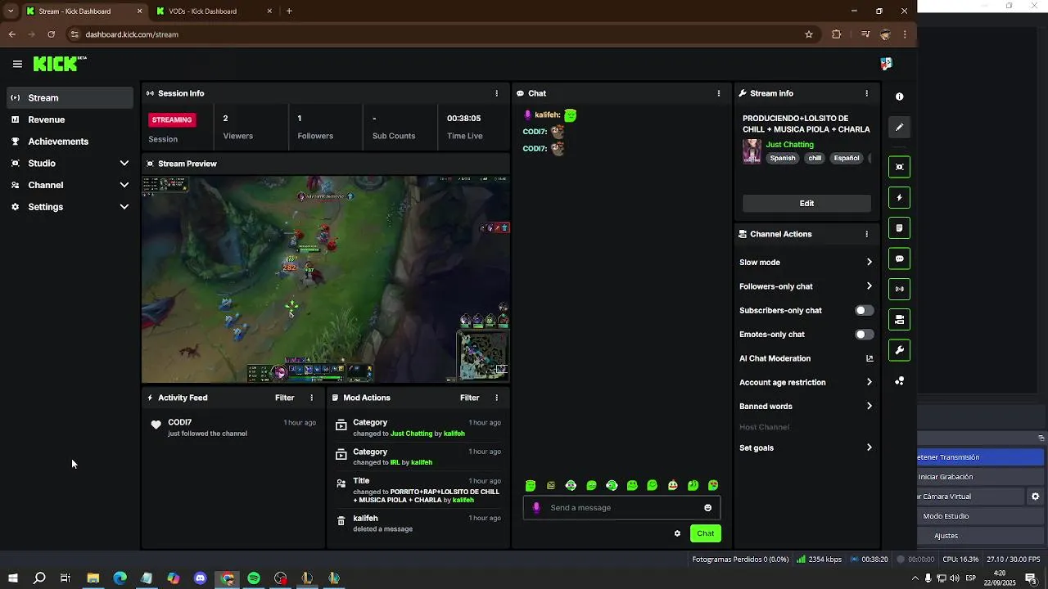Bookmark this page with the star icon
The height and width of the screenshot is (589, 1048).
(809, 34)
